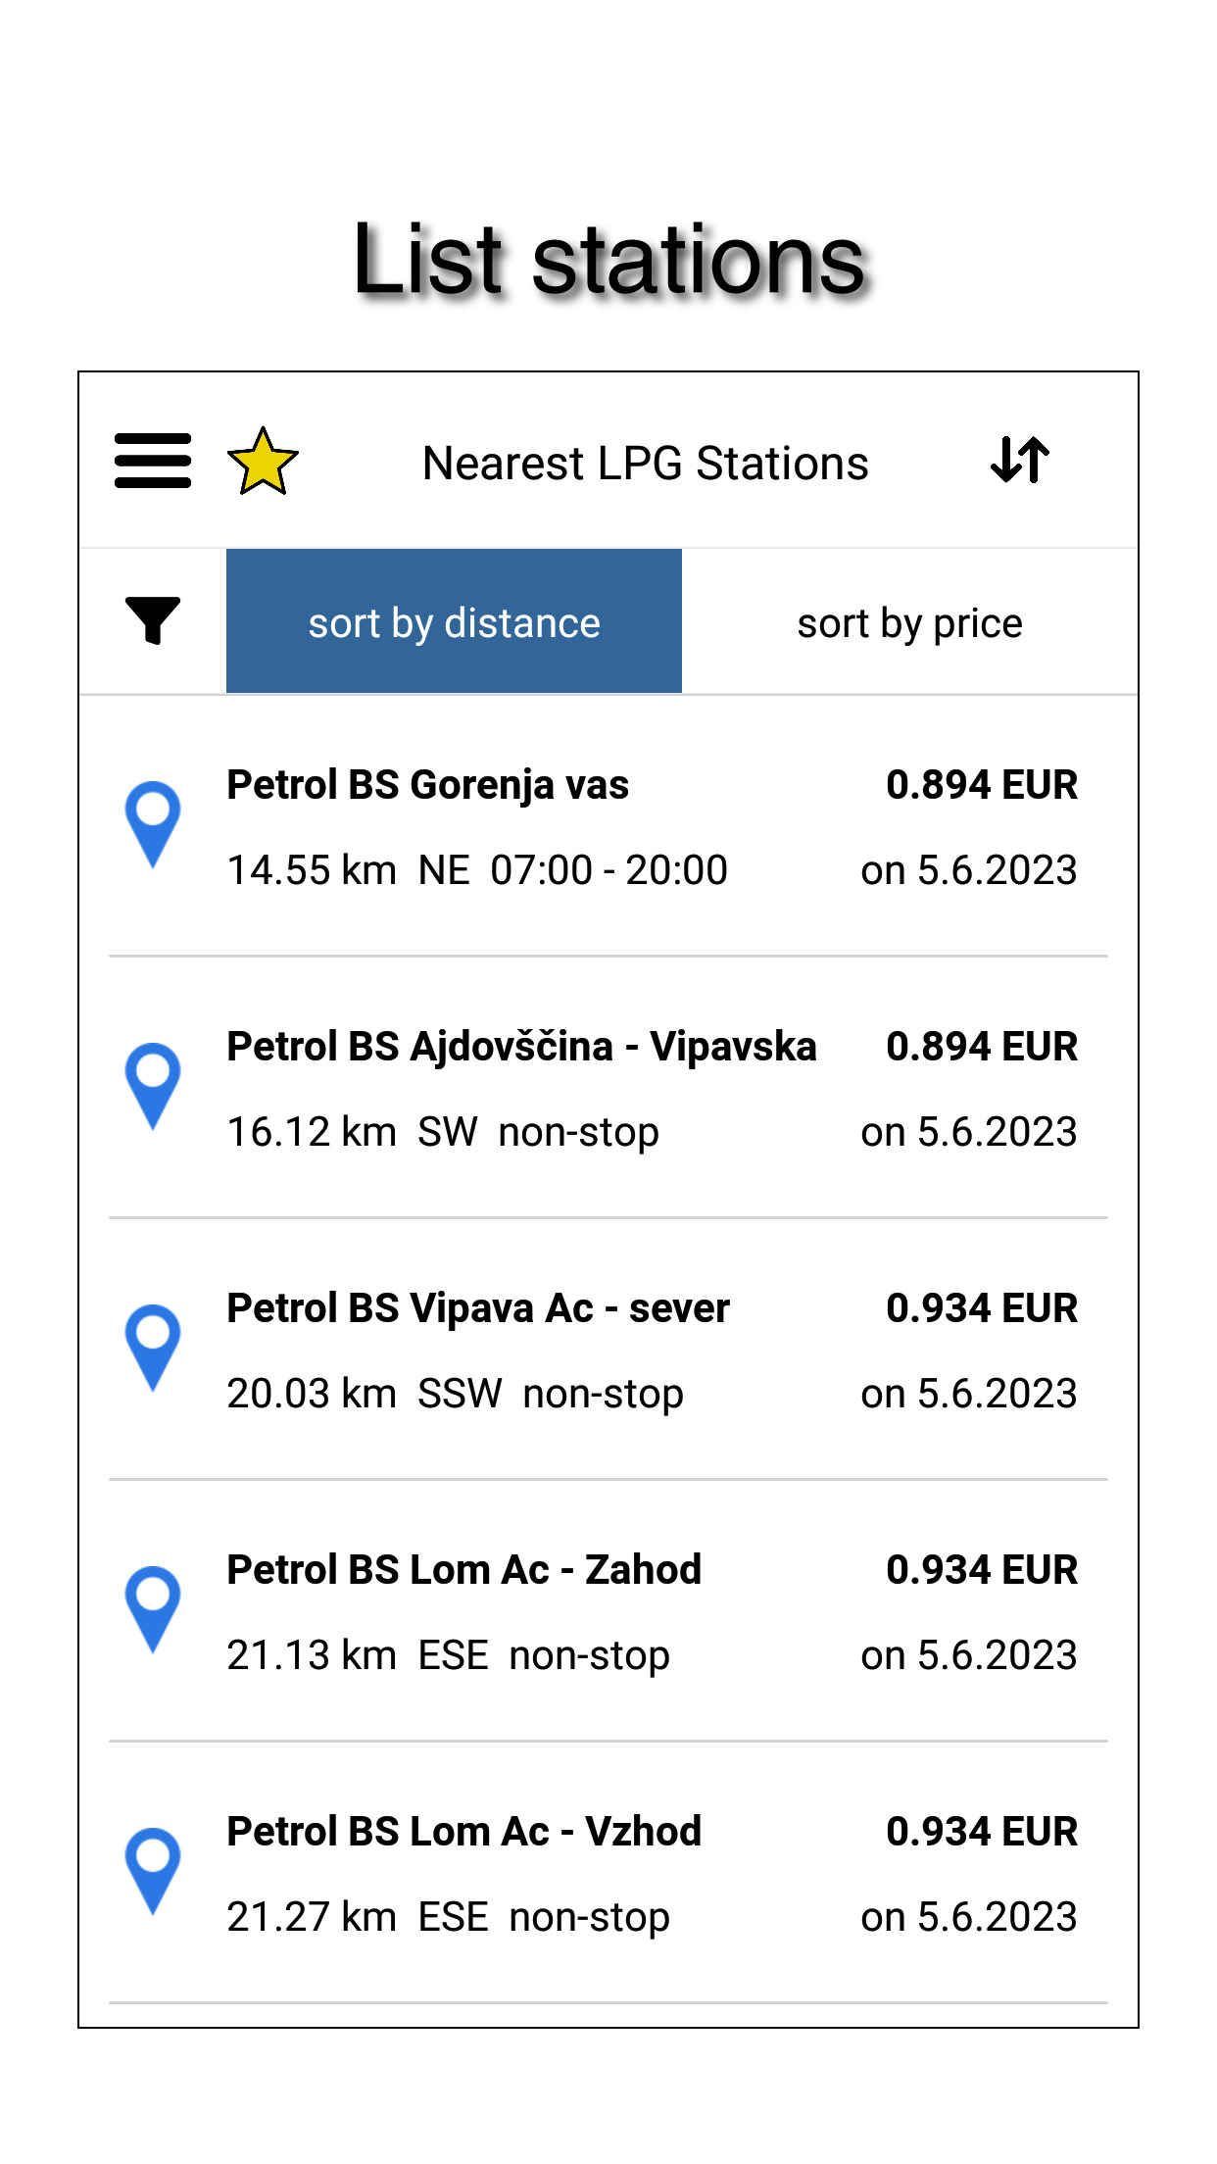
Task: Open the hamburger menu
Action: [x=153, y=461]
